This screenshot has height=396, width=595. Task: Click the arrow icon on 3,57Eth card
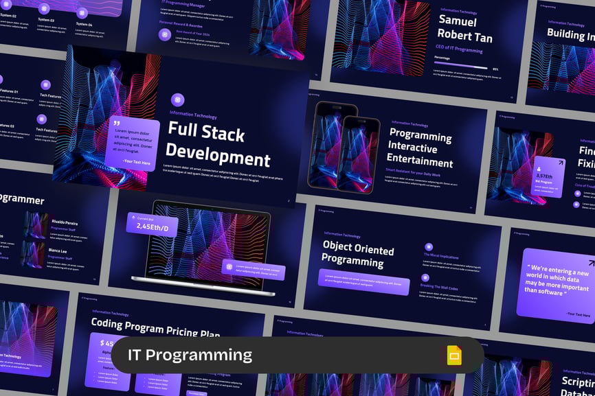pos(560,163)
